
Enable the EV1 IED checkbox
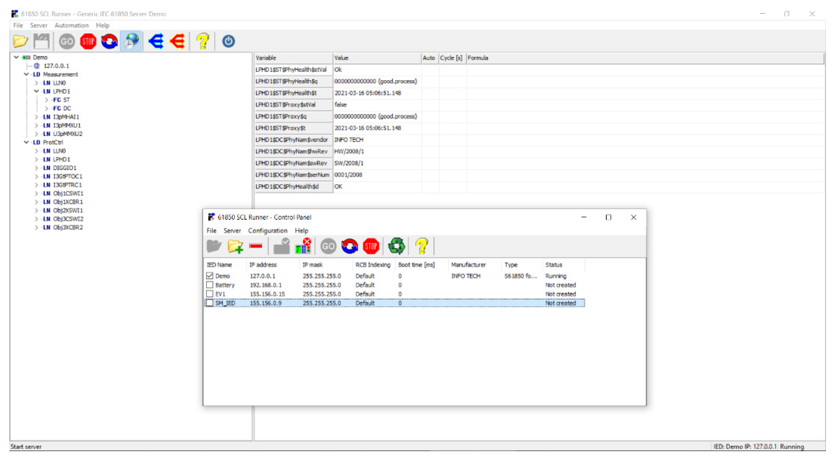tap(209, 294)
